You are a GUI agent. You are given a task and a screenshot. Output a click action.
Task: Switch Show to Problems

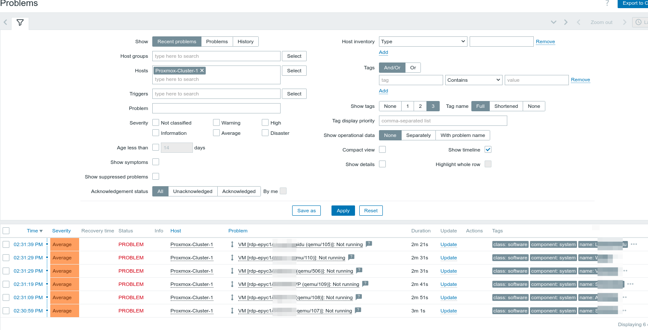tap(217, 42)
